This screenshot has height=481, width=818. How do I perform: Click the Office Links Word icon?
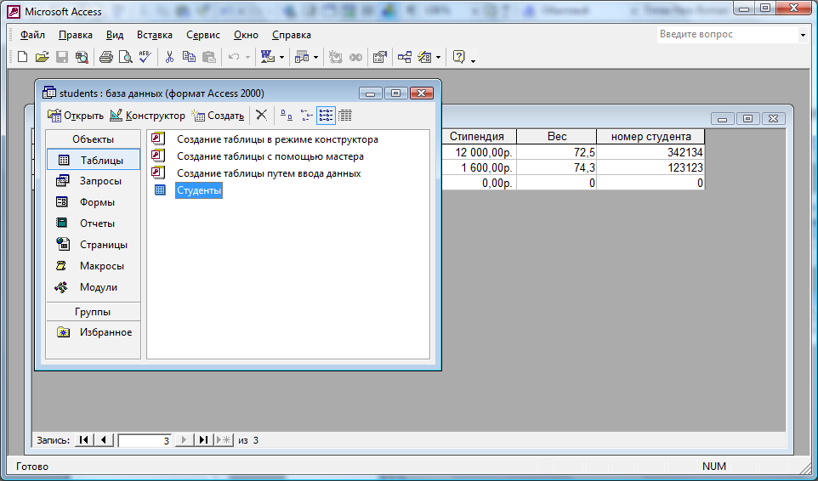pyautogui.click(x=267, y=57)
